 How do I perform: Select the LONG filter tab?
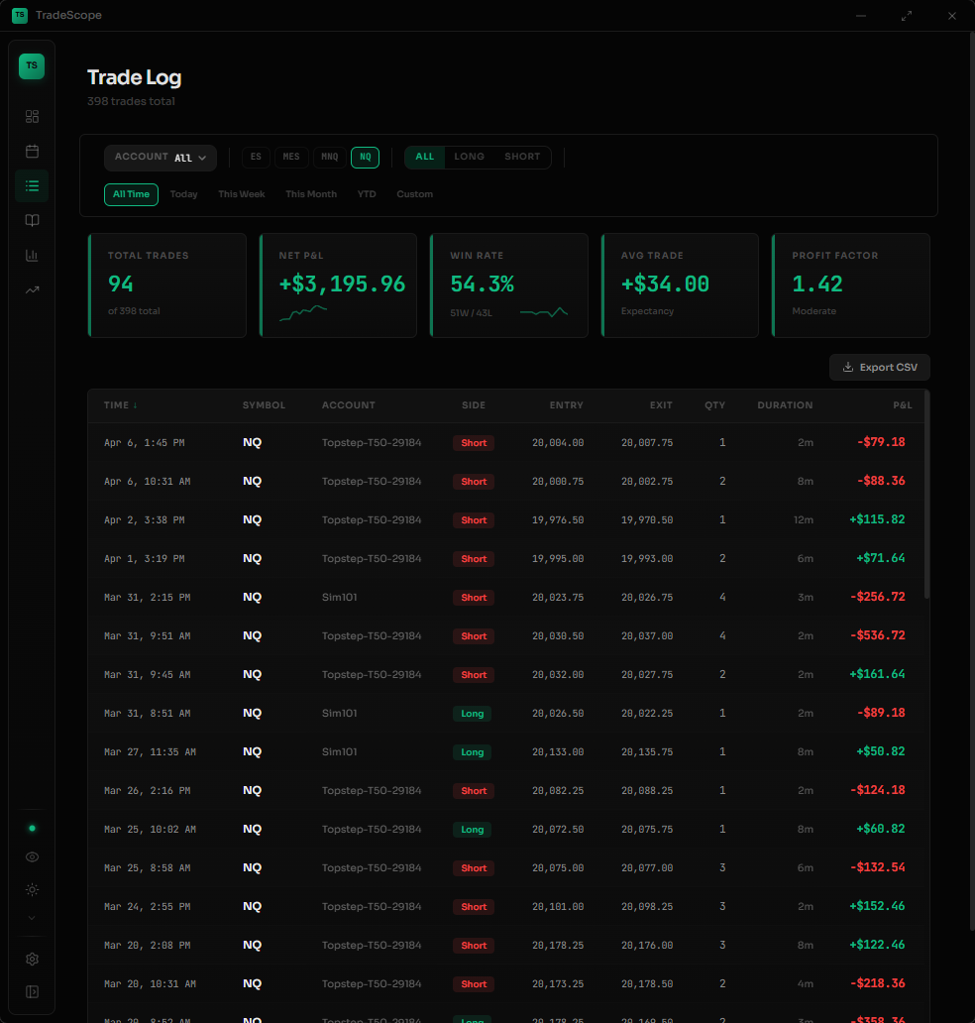point(470,157)
